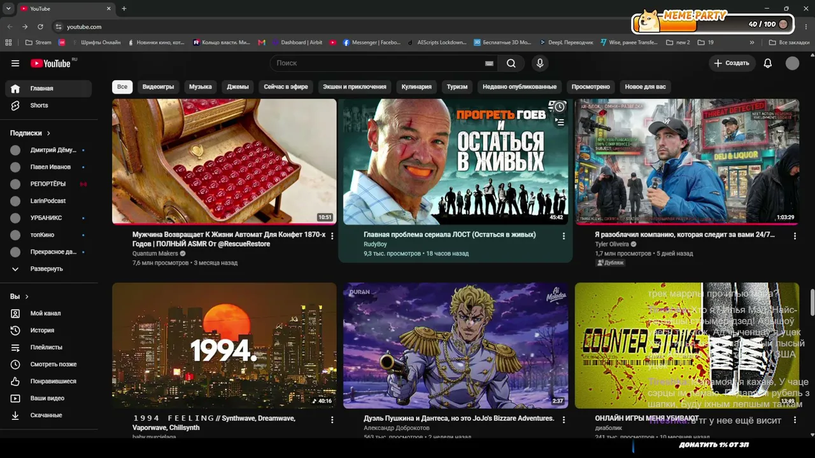This screenshot has height=458, width=815.
Task: Filter feed by Видеоигры
Action: point(158,87)
